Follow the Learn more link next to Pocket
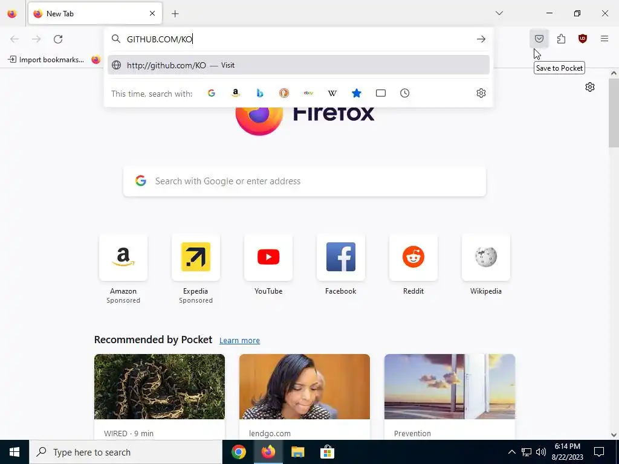This screenshot has height=464, width=619. point(239,340)
